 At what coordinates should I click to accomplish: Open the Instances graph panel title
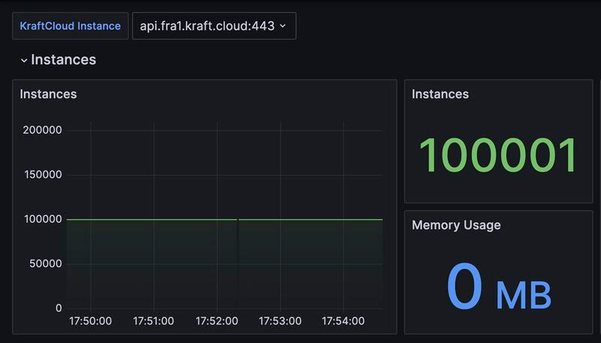click(48, 94)
